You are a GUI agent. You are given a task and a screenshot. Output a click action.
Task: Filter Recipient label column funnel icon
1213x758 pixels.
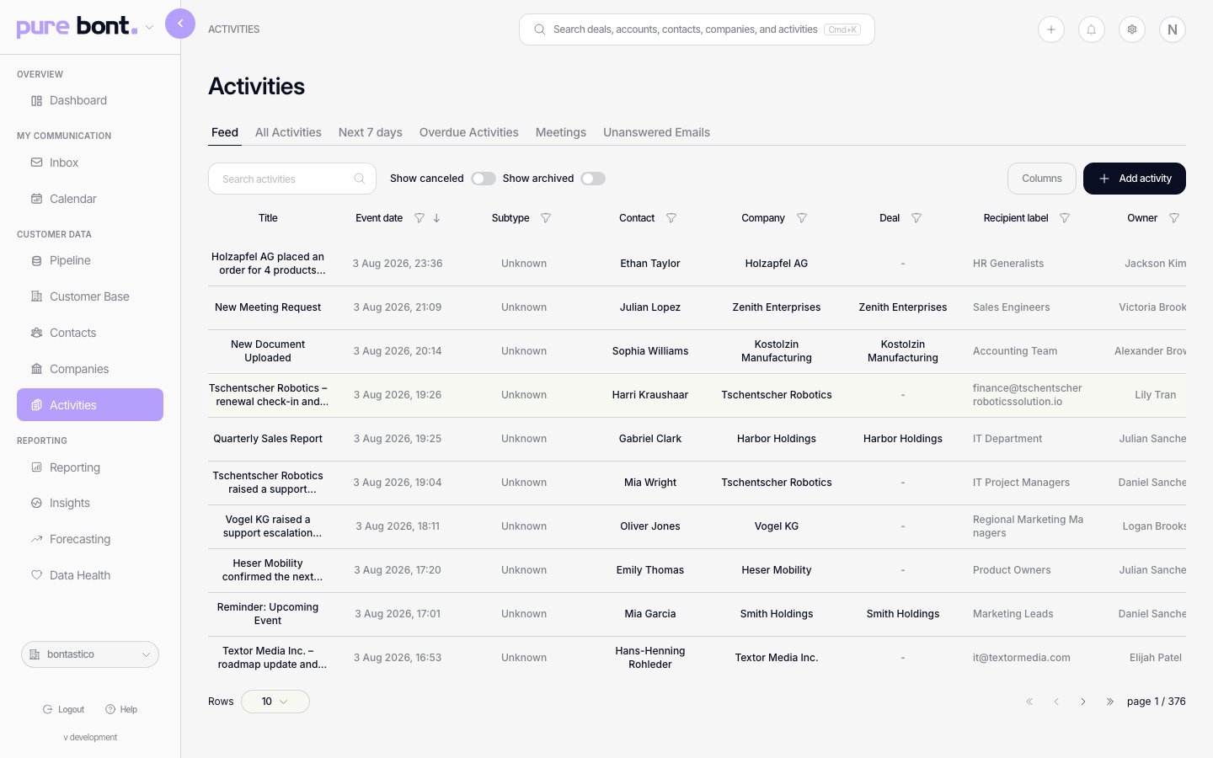pos(1065,218)
